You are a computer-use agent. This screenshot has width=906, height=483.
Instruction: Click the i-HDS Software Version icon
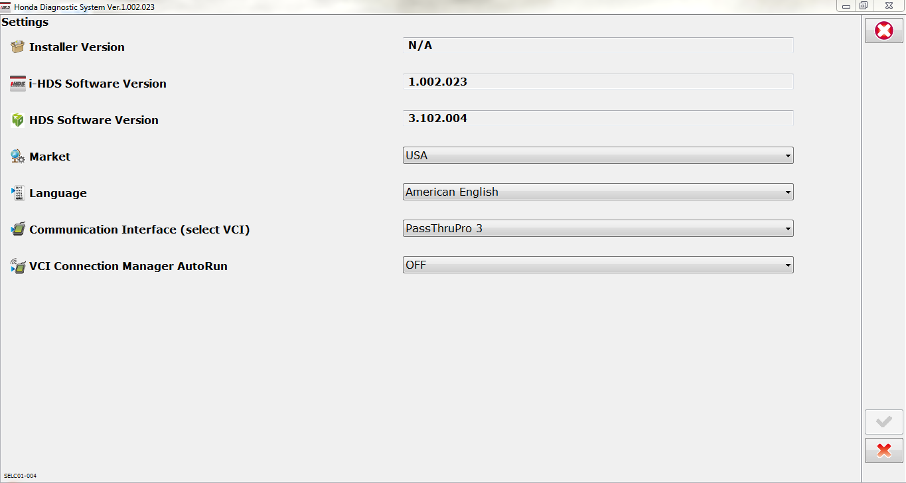17,82
